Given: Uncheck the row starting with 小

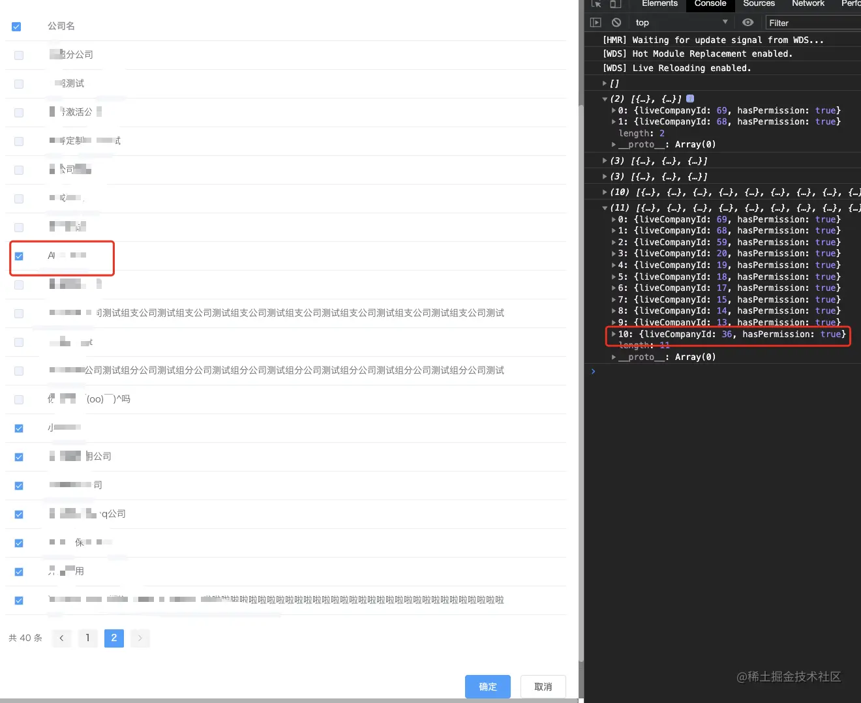Looking at the screenshot, I should (19, 428).
